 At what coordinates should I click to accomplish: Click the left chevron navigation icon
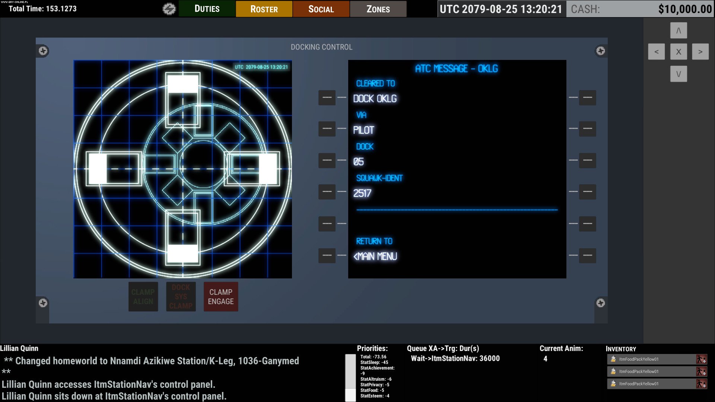click(657, 52)
